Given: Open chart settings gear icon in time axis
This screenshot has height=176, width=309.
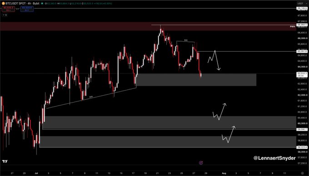Looking at the screenshot, I should click(x=303, y=173).
